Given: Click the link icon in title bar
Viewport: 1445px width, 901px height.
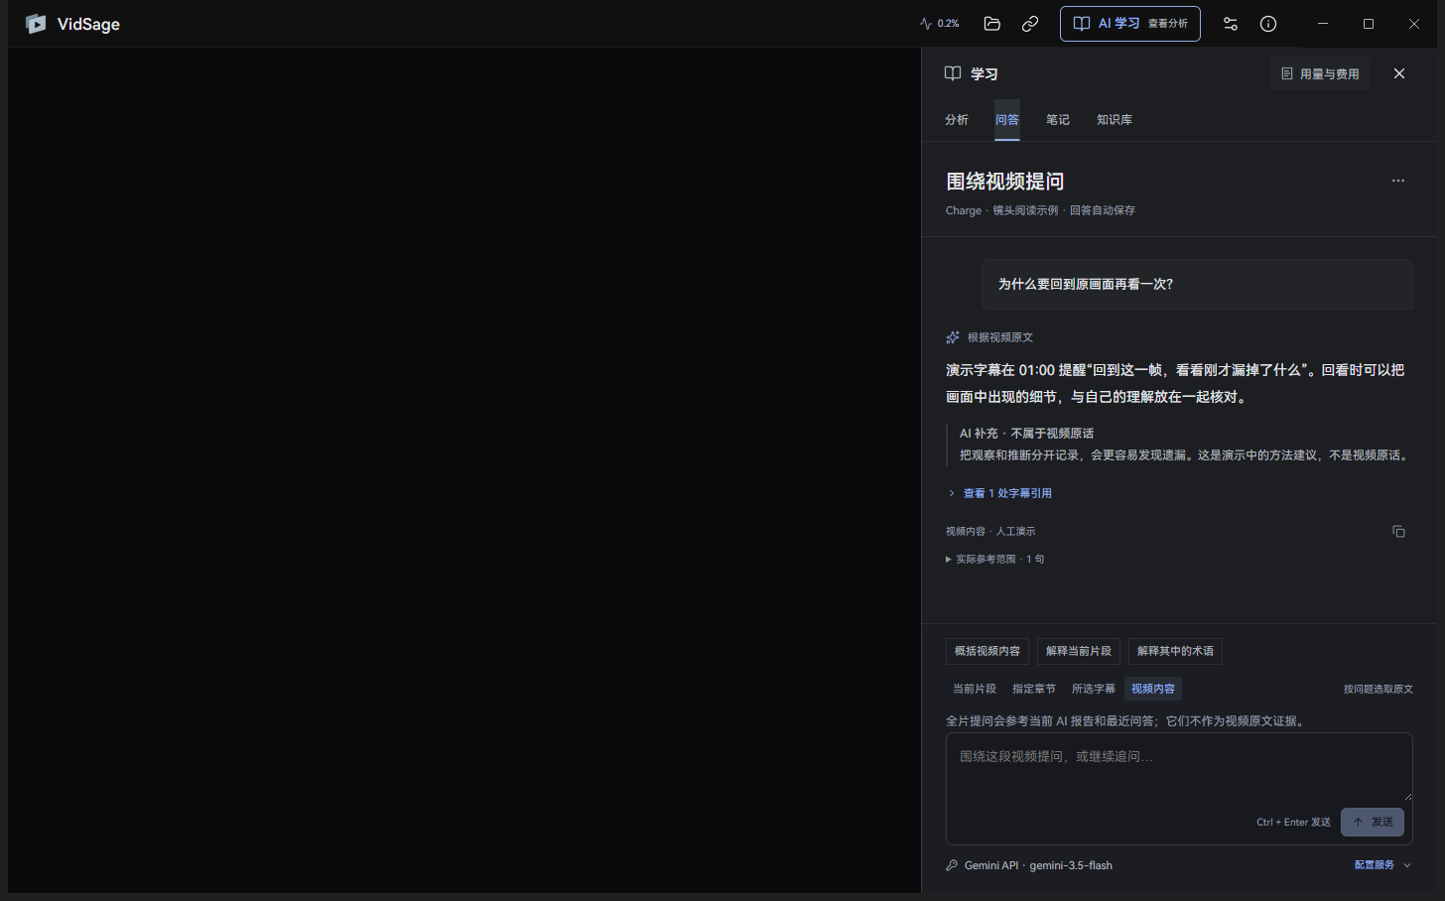Looking at the screenshot, I should tap(1030, 24).
